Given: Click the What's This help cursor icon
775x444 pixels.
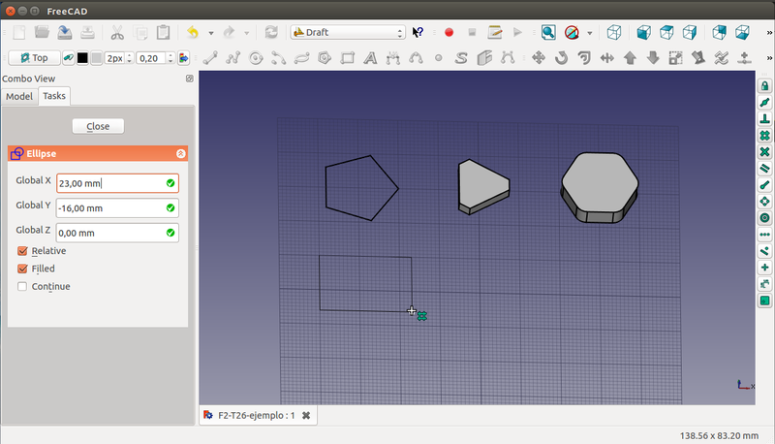Looking at the screenshot, I should (418, 32).
